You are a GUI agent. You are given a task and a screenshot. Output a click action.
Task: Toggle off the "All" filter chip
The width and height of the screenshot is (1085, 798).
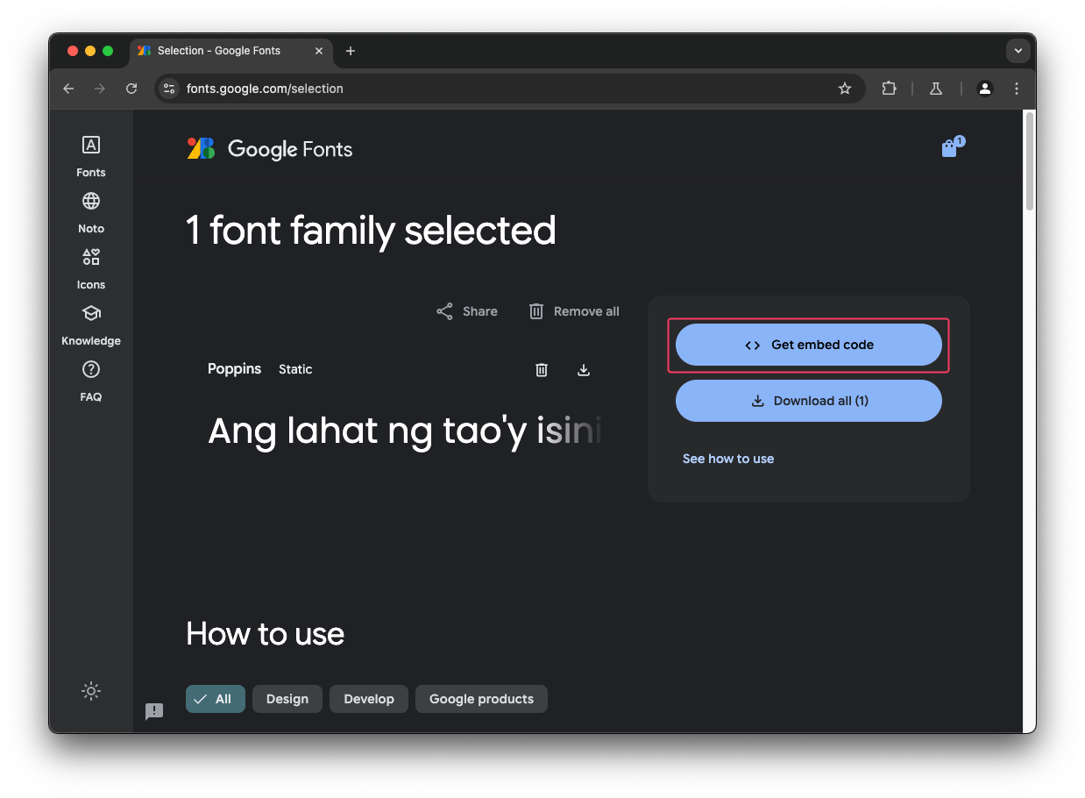(x=215, y=699)
